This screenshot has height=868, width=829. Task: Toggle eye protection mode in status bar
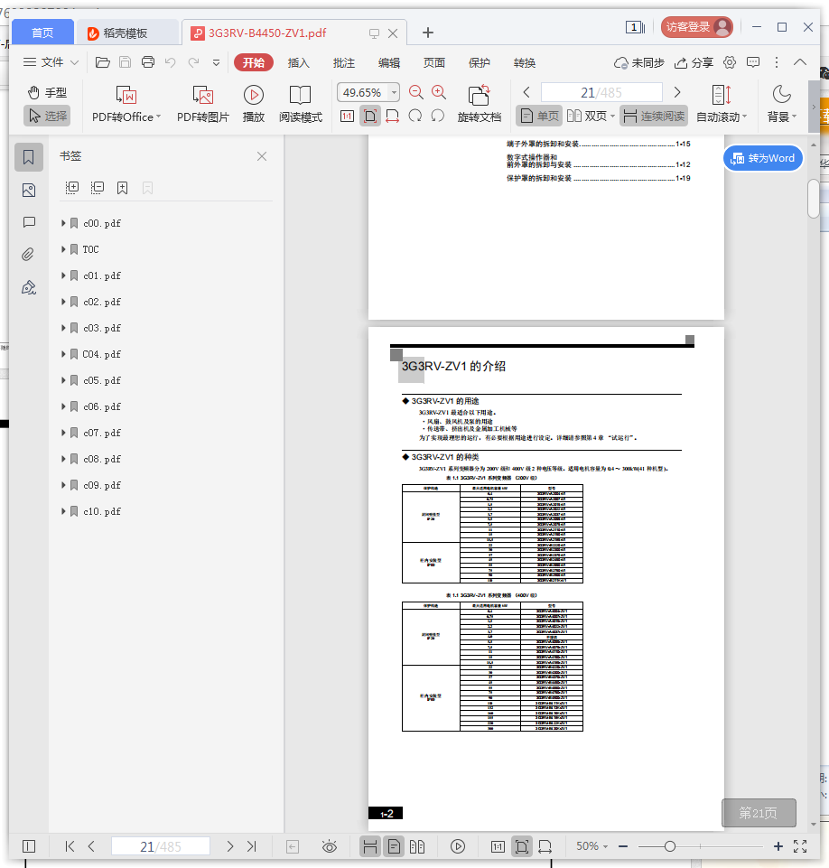tap(330, 846)
